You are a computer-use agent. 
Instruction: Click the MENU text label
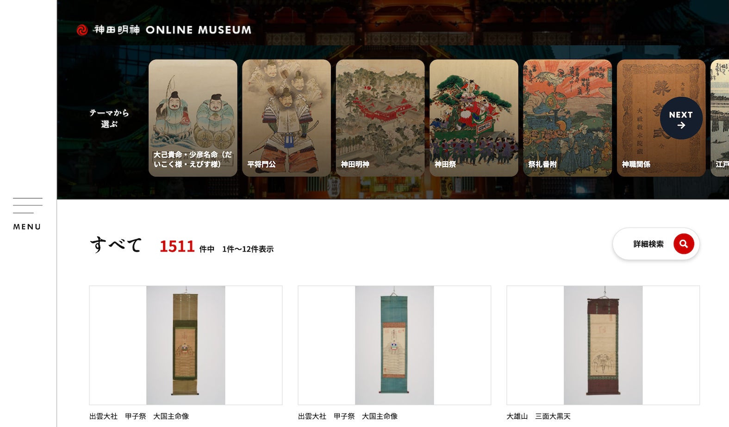pos(27,227)
